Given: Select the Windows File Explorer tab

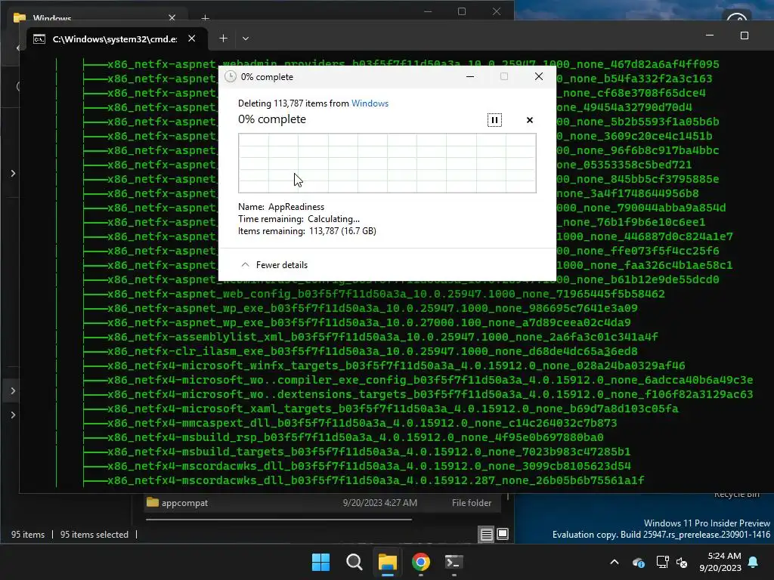Looking at the screenshot, I should point(94,18).
